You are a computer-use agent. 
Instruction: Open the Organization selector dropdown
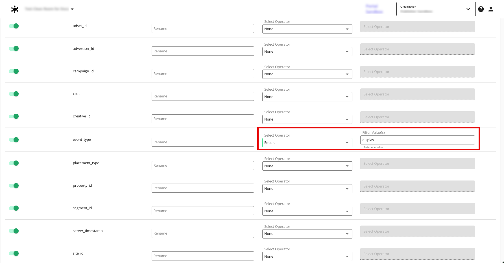[x=436, y=9]
